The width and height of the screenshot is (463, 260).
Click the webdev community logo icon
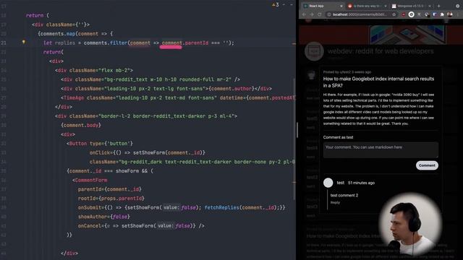point(314,51)
